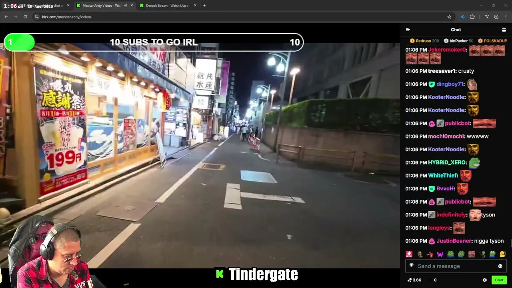The height and width of the screenshot is (288, 512).
Task: Pick the purple W emote in quick emotes
Action: pyautogui.click(x=440, y=254)
